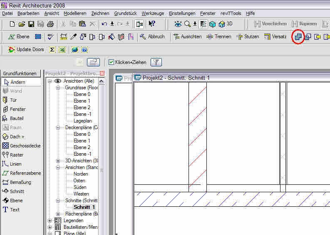The image size is (330, 235).
Task: Open the Hilfe menu
Action: 251,13
